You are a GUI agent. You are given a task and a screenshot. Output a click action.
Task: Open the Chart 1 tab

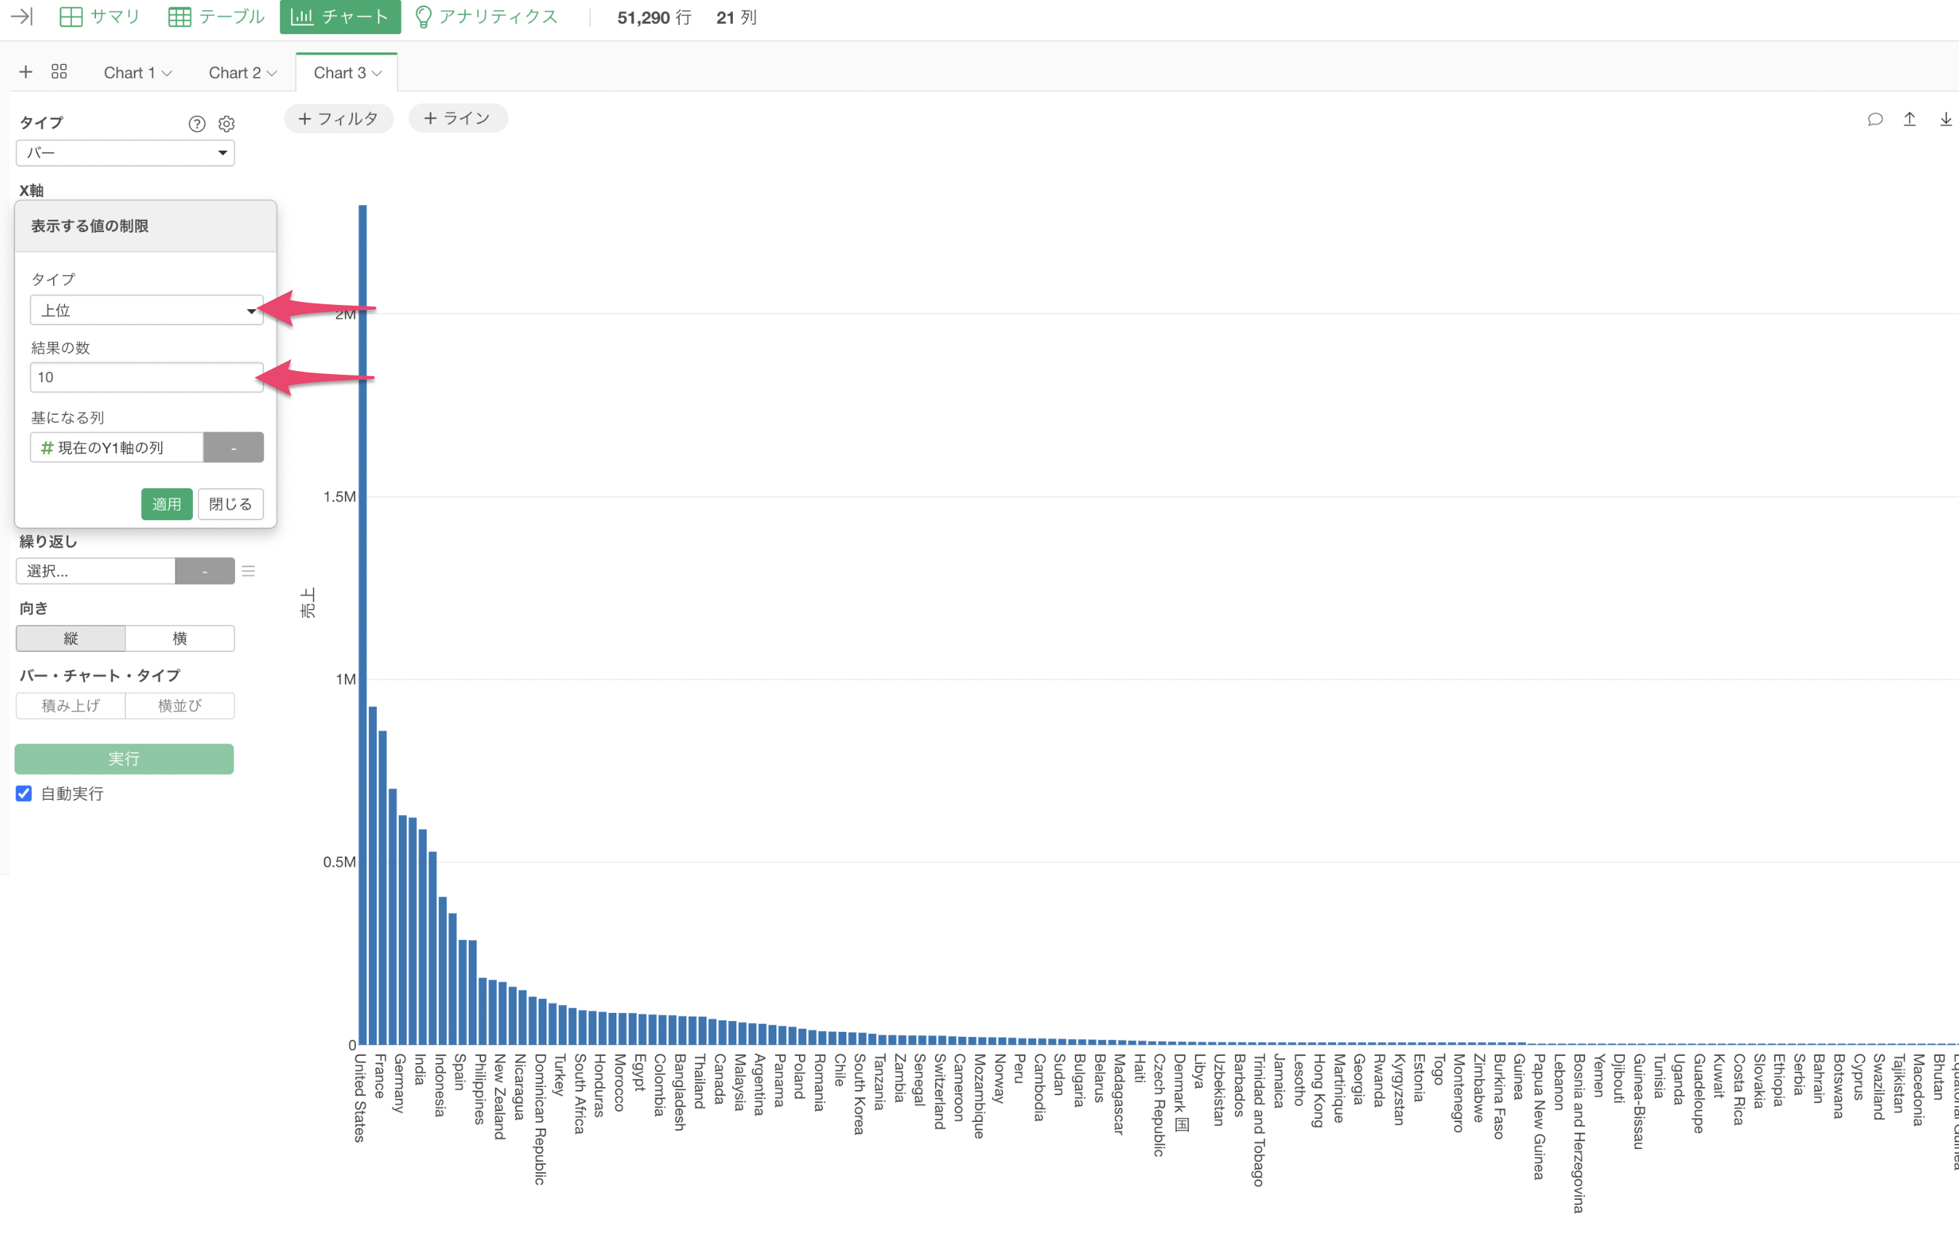(130, 73)
